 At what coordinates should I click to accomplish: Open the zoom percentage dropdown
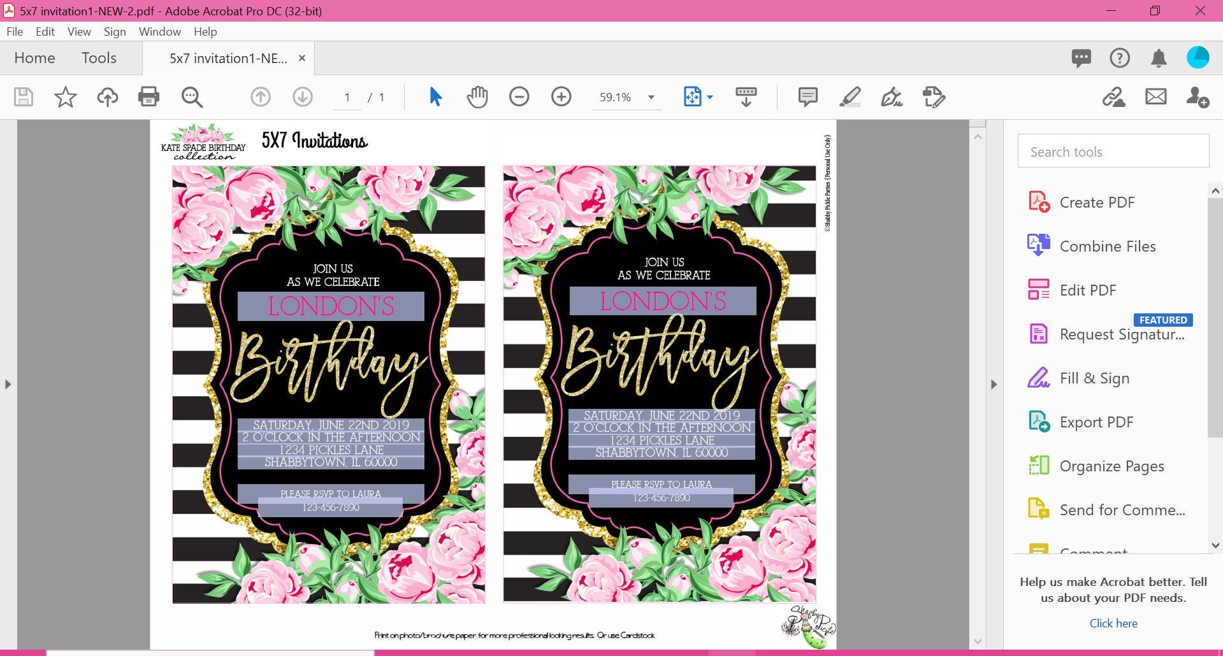(x=651, y=97)
